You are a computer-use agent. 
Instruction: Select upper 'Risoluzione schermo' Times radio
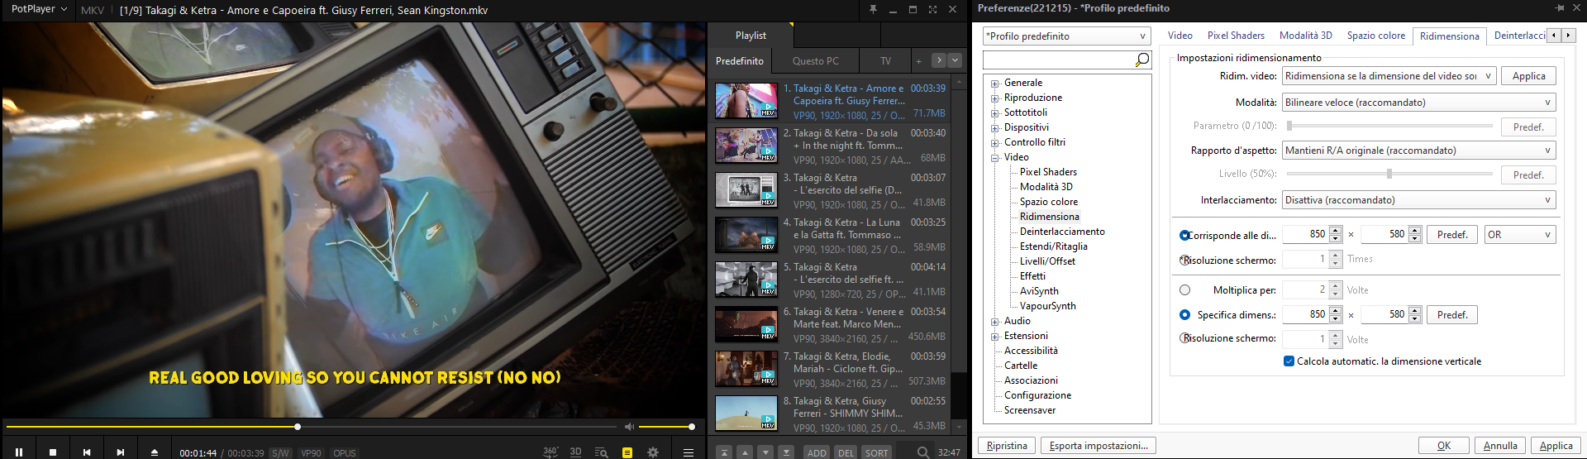1184,260
